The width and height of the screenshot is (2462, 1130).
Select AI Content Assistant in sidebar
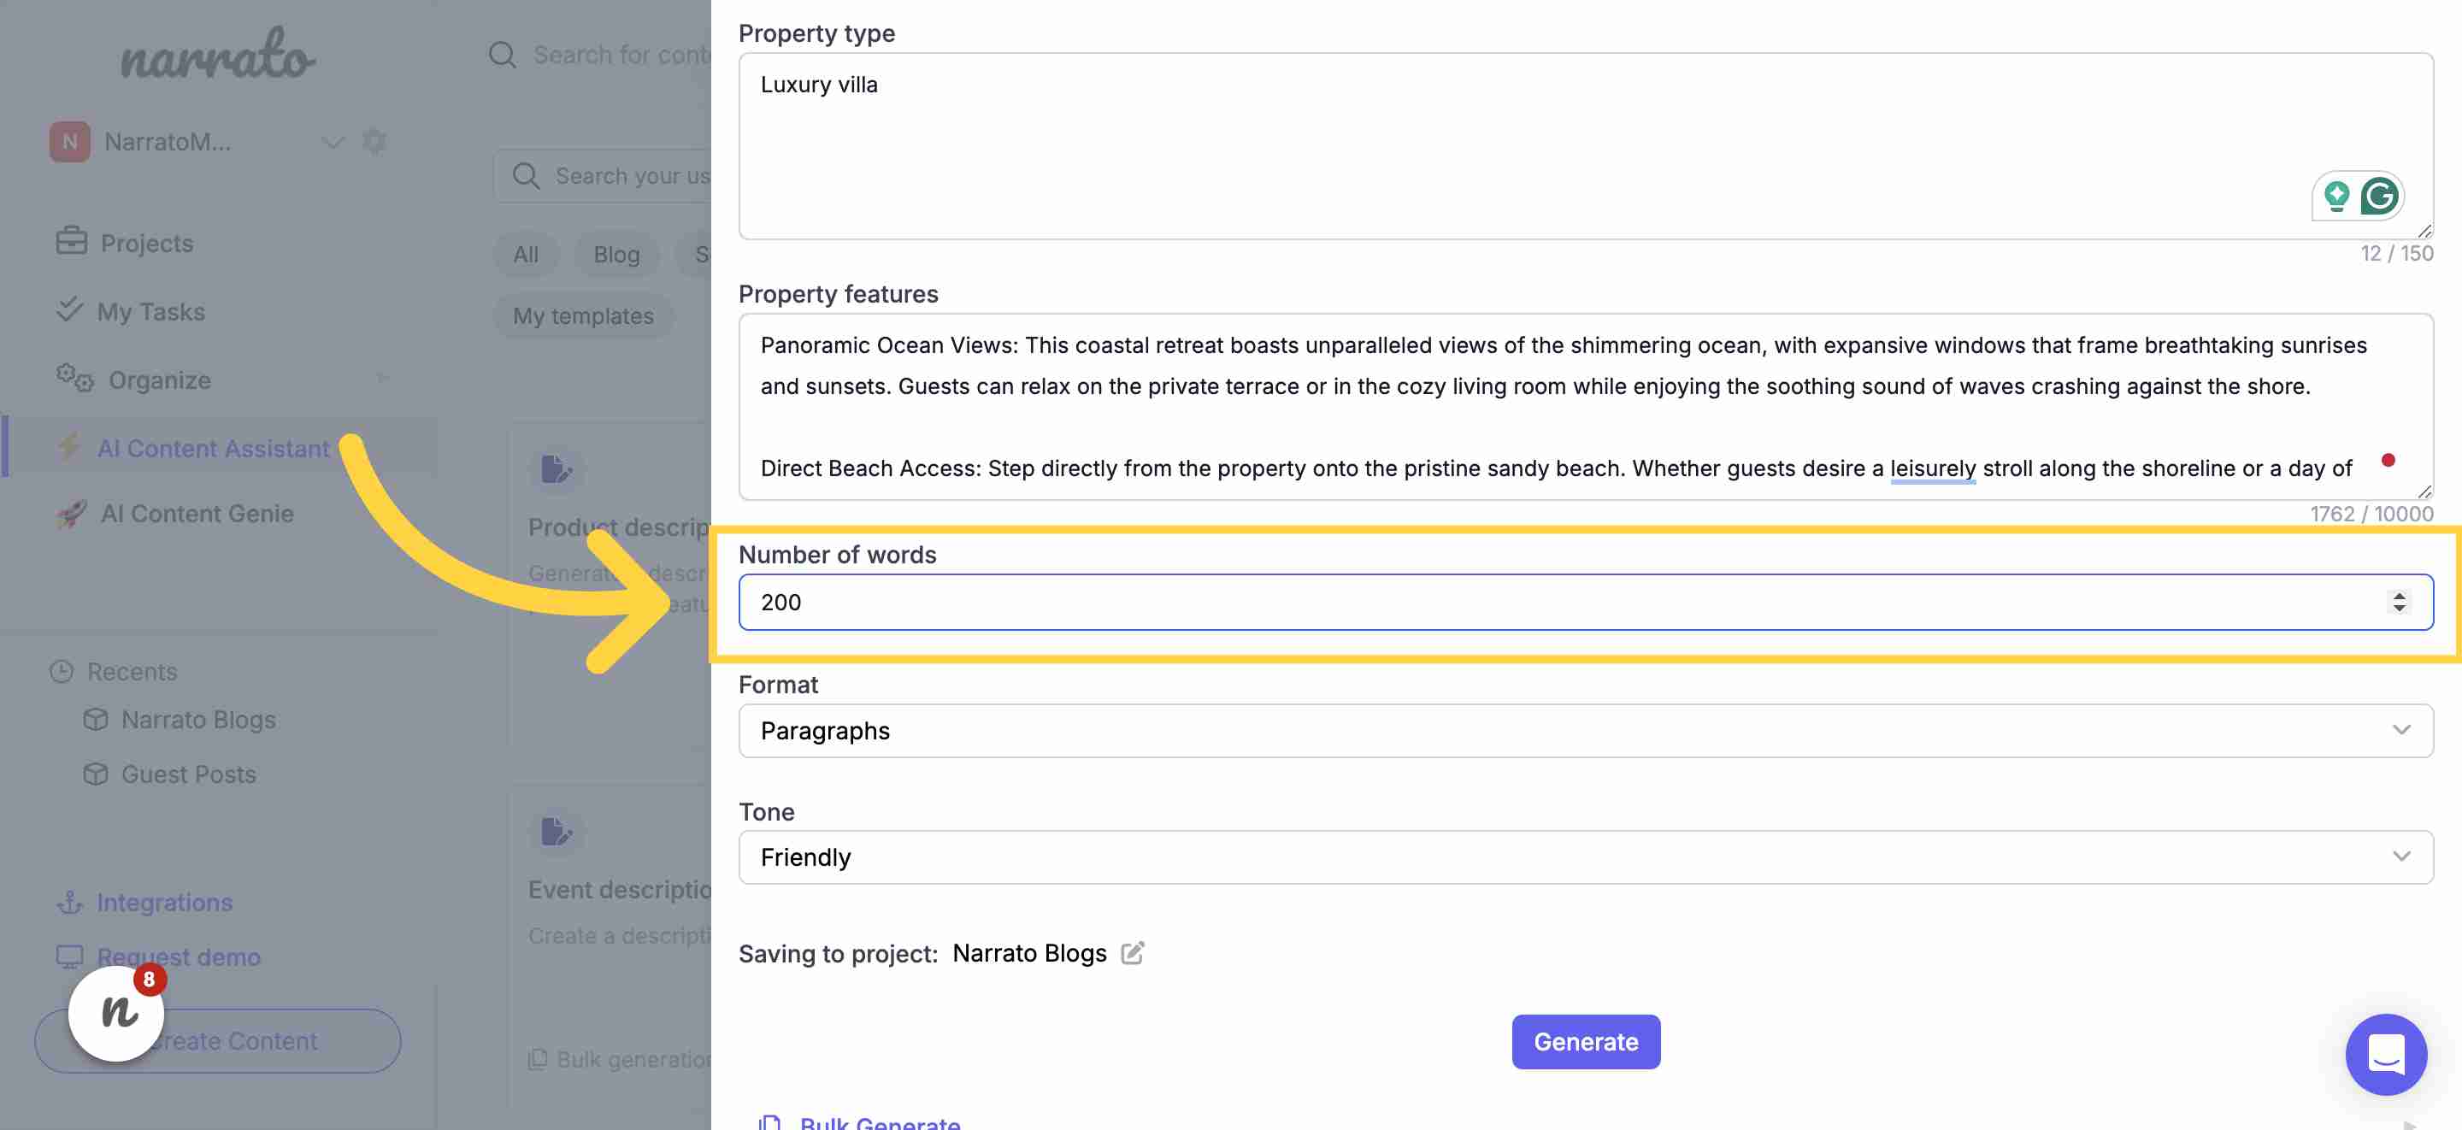tap(213, 449)
